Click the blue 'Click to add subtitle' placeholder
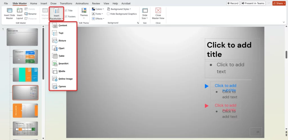This screenshot has height=140, width=288. click(x=225, y=86)
